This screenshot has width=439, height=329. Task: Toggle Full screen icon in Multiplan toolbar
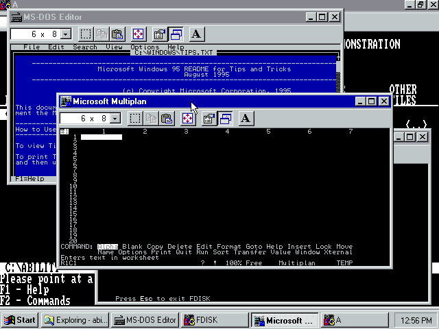pyautogui.click(x=187, y=119)
